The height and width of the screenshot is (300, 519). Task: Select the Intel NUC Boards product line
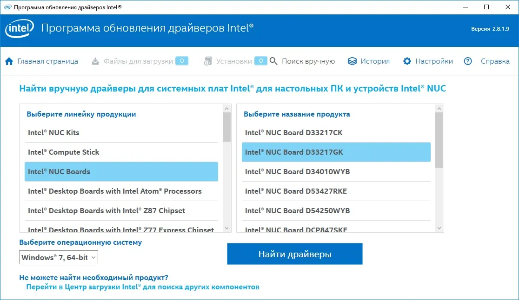(x=121, y=171)
